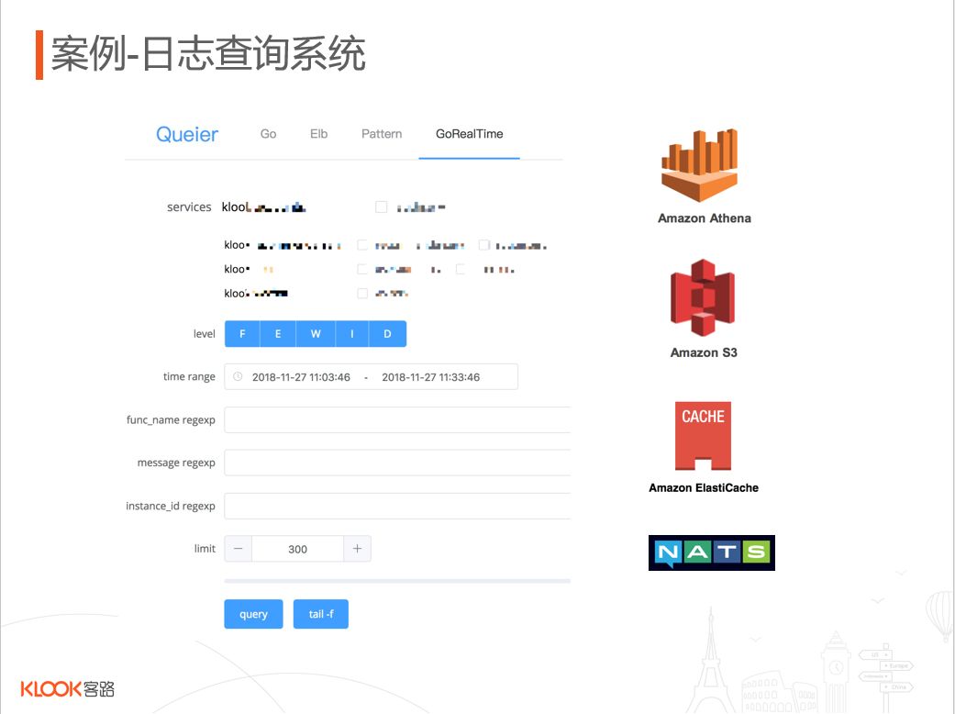This screenshot has height=714, width=955.
Task: Increase limit with plus button
Action: coord(357,549)
